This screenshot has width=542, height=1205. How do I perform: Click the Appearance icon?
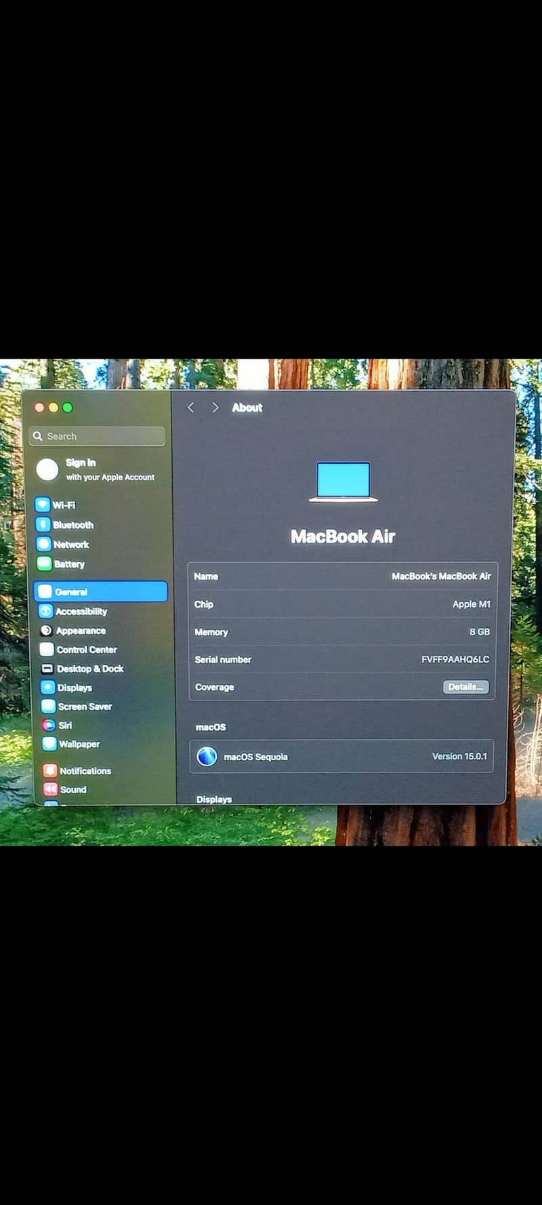pos(46,630)
